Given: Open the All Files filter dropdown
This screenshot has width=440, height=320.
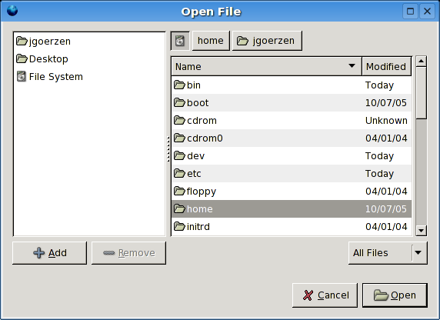Looking at the screenshot, I should (x=388, y=253).
